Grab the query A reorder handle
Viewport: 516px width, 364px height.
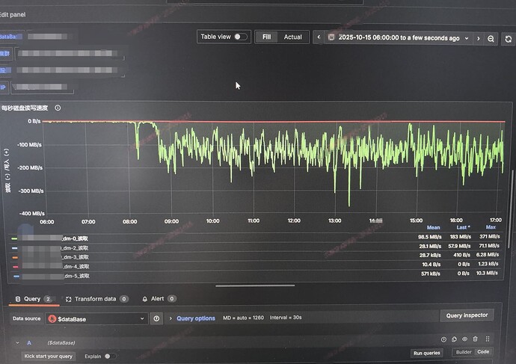(488, 339)
